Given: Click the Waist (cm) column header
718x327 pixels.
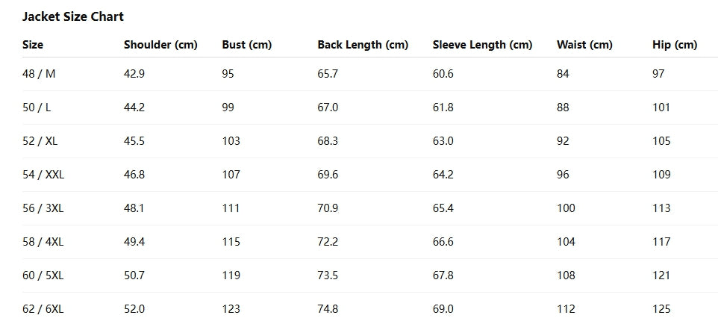Looking at the screenshot, I should click(x=584, y=45).
